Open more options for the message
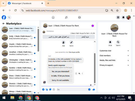Viewport: 135px width, 101px height. pyautogui.click(x=82, y=74)
